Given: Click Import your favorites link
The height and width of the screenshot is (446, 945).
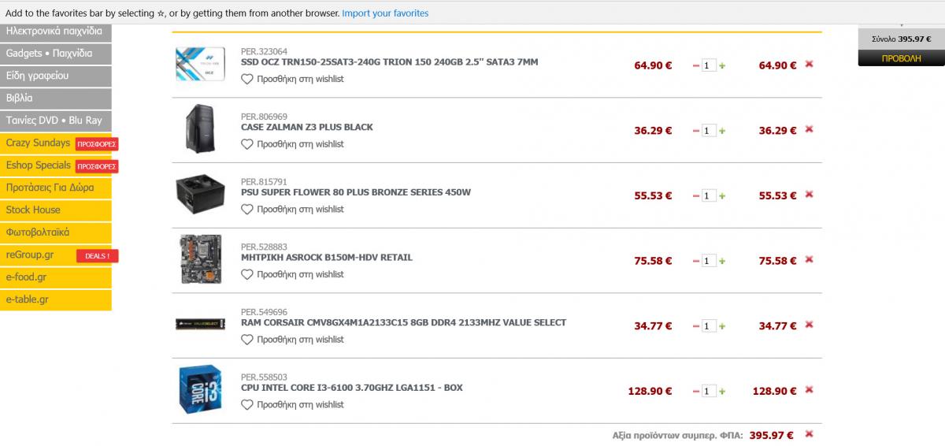Looking at the screenshot, I should coord(385,13).
